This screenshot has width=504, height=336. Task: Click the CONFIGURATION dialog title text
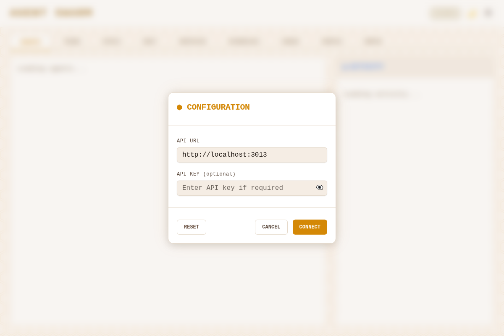click(218, 107)
